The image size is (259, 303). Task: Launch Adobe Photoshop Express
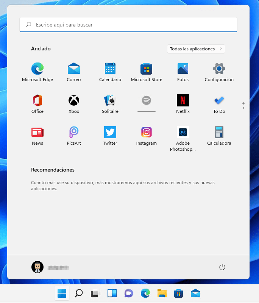click(183, 139)
